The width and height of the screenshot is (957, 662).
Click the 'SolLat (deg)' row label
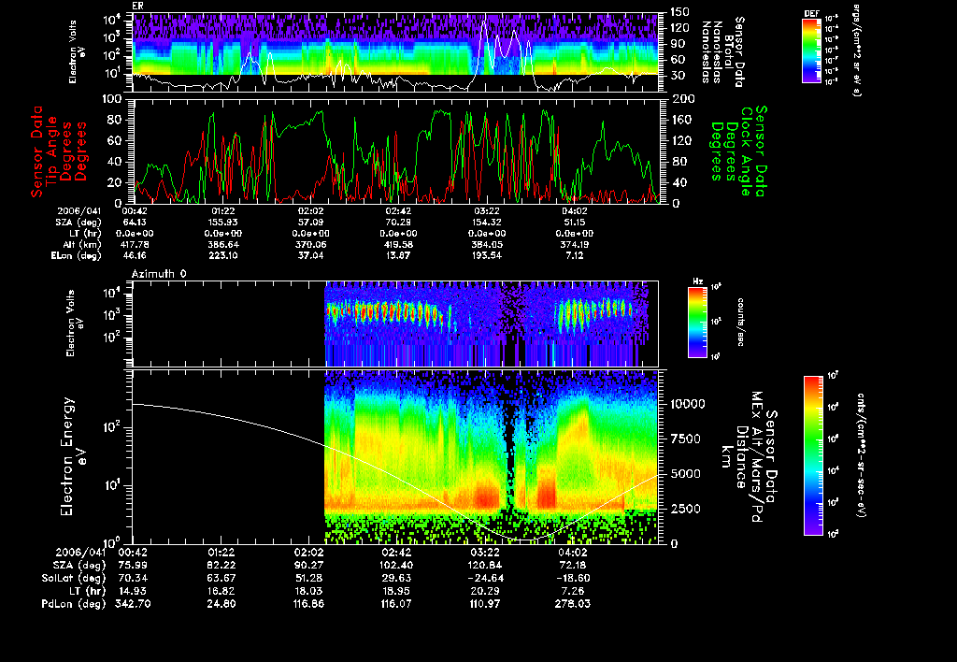tap(73, 578)
